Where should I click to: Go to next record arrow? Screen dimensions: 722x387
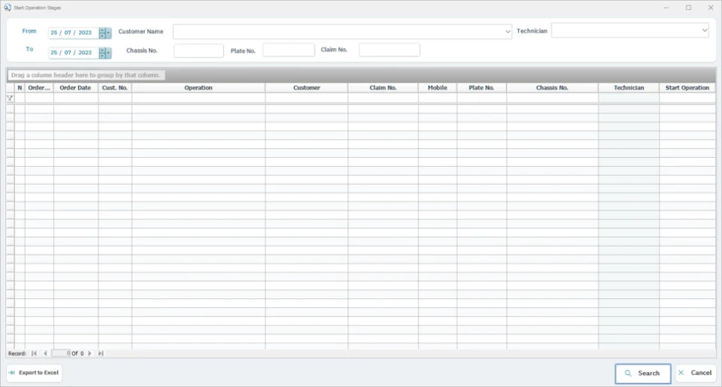(x=89, y=353)
